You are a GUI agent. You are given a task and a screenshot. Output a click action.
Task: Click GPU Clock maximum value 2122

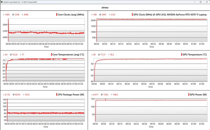[x=113, y=15]
